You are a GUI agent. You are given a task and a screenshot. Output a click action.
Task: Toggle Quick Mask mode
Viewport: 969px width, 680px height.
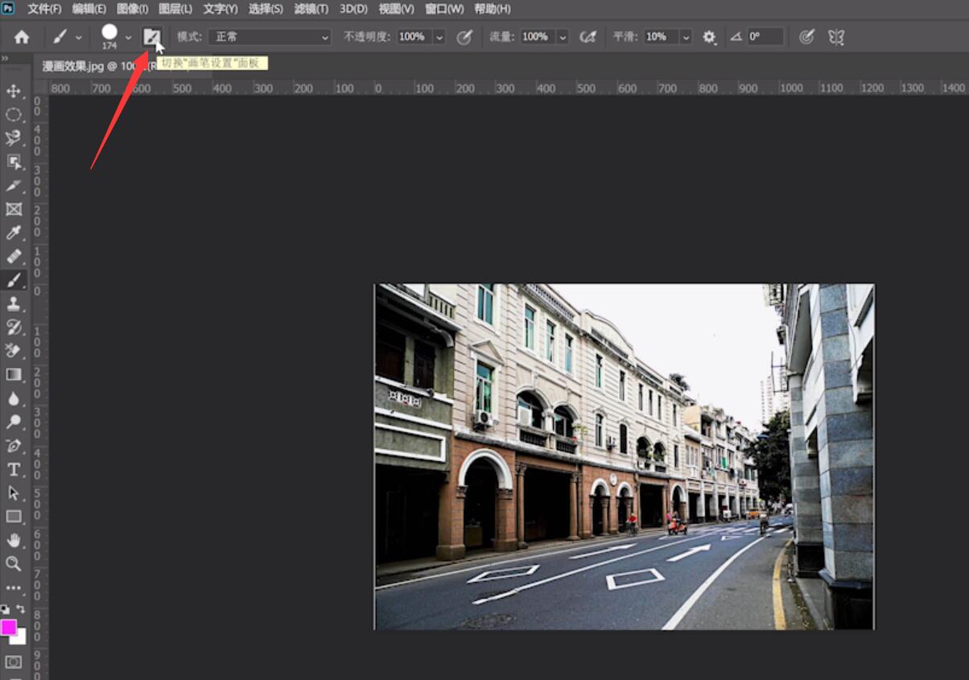[x=14, y=662]
